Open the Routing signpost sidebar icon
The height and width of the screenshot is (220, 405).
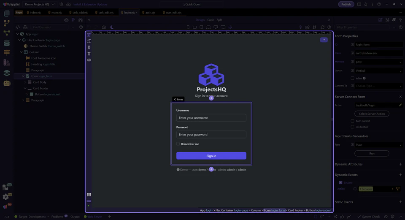click(x=7, y=52)
